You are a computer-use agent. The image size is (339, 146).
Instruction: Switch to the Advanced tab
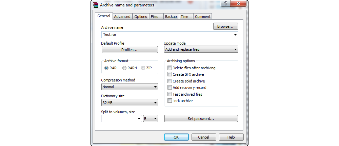tap(122, 17)
